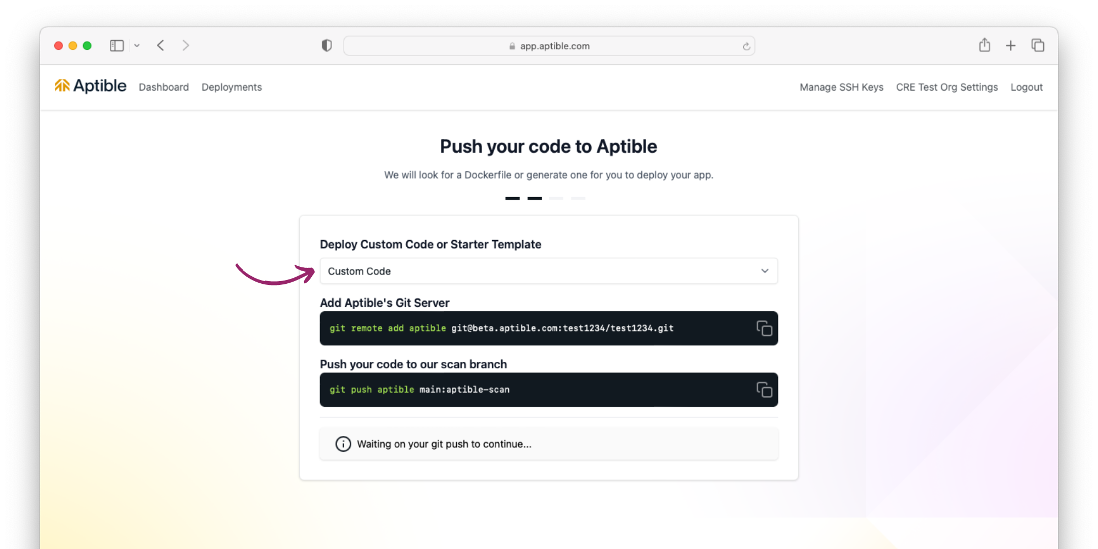1098x549 pixels.
Task: Click 'Deploy Custom Code or Starter Template' label
Action: click(x=430, y=244)
